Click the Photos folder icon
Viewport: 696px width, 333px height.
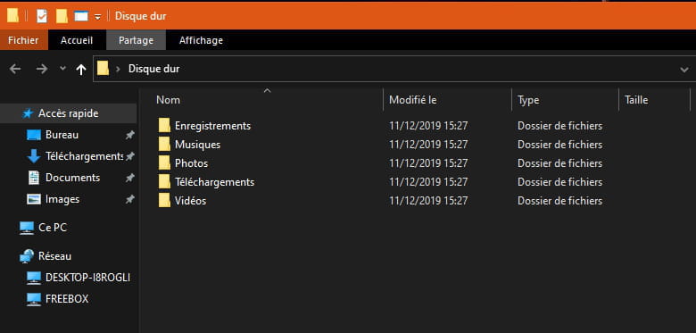point(165,163)
